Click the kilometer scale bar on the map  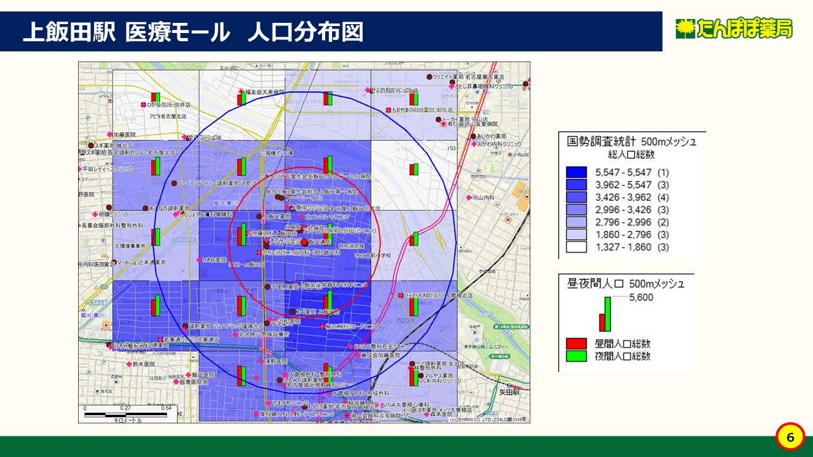pyautogui.click(x=126, y=414)
